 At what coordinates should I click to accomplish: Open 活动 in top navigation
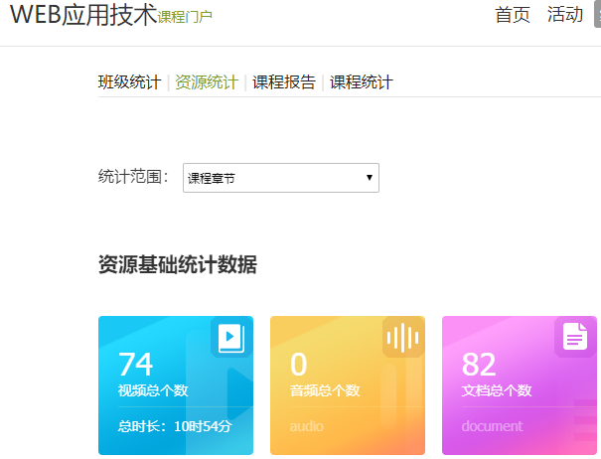tap(565, 15)
